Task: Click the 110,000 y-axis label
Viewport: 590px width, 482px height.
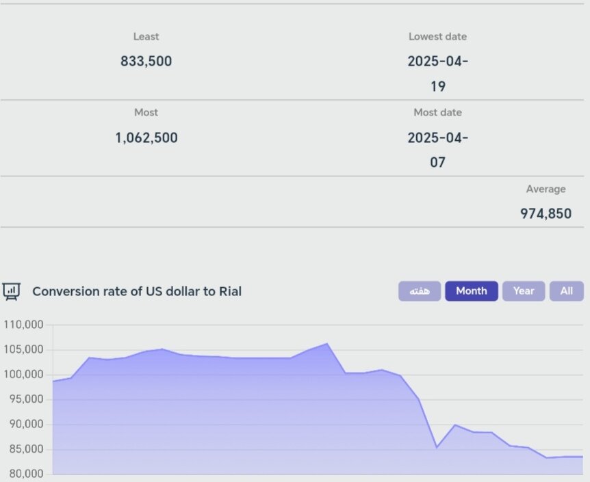Action: coord(25,325)
